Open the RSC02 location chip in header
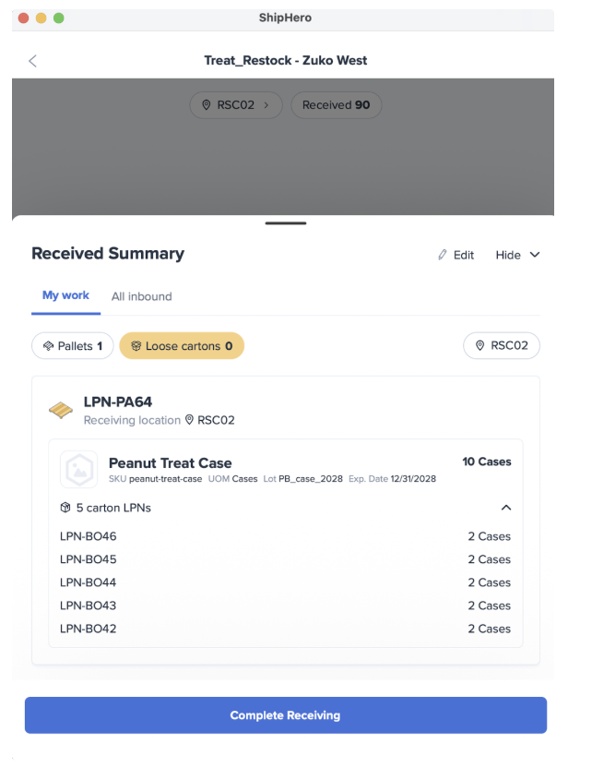This screenshot has width=592, height=768. [x=236, y=105]
